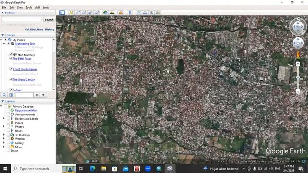Uncheck the My Places checkbox
The height and width of the screenshot is (173, 308).
click(x=6, y=40)
